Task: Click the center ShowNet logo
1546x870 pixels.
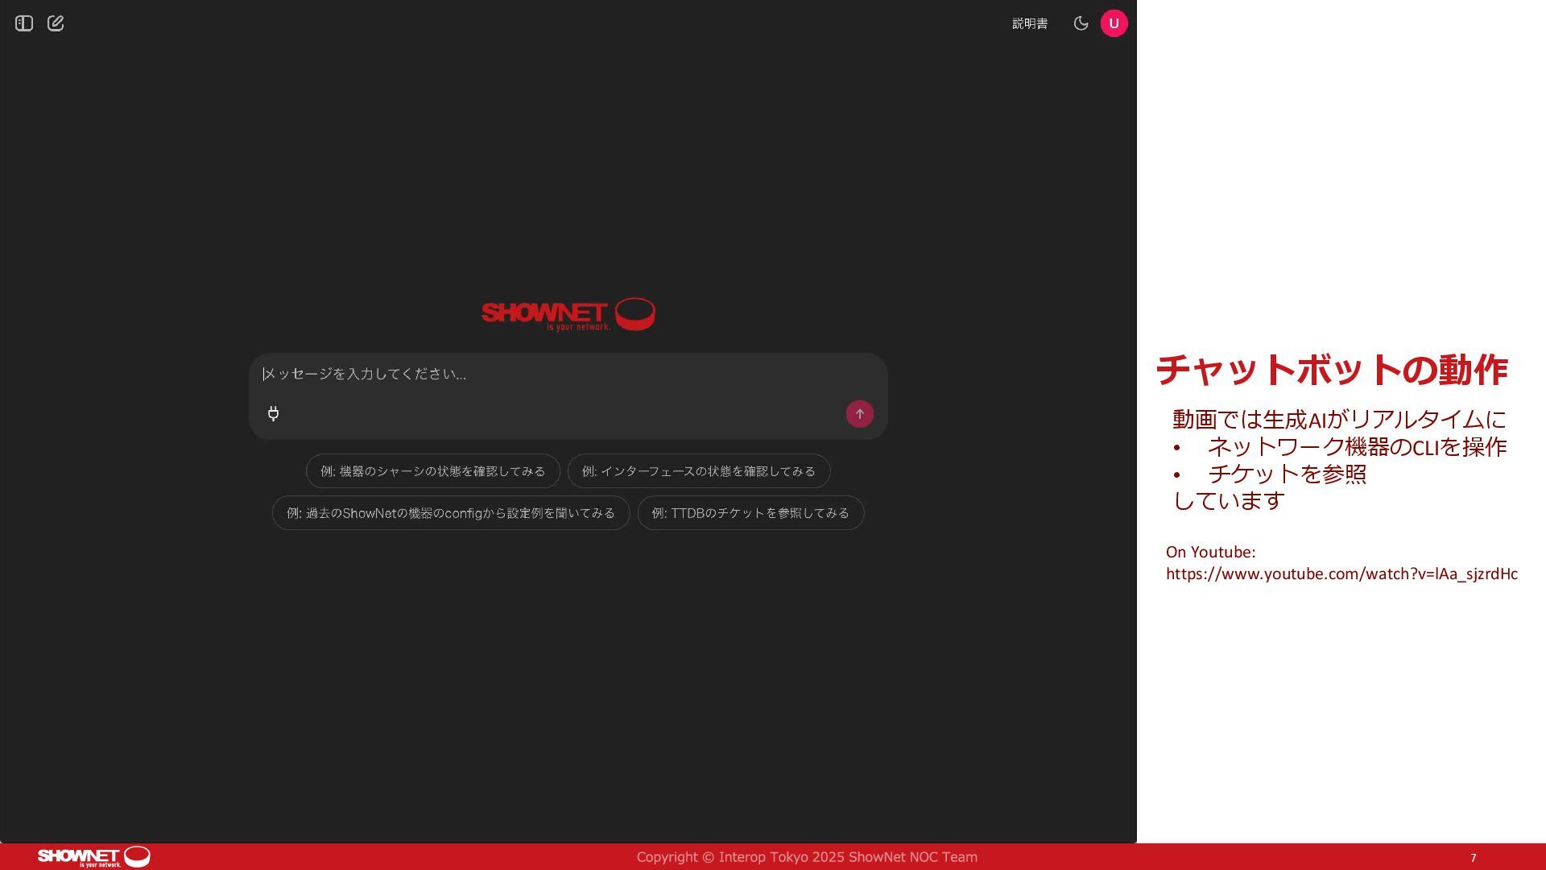Action: [568, 314]
